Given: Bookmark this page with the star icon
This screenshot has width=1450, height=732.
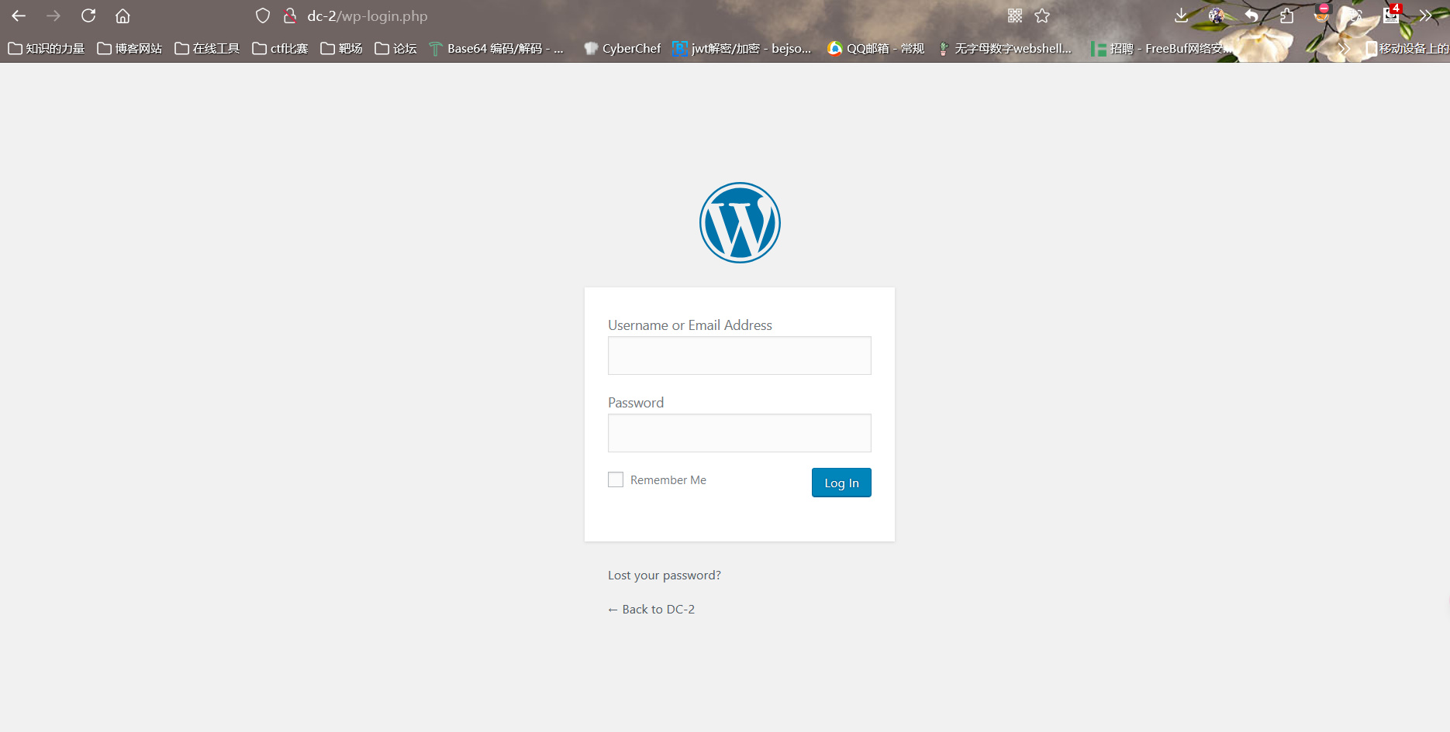Looking at the screenshot, I should pyautogui.click(x=1042, y=15).
